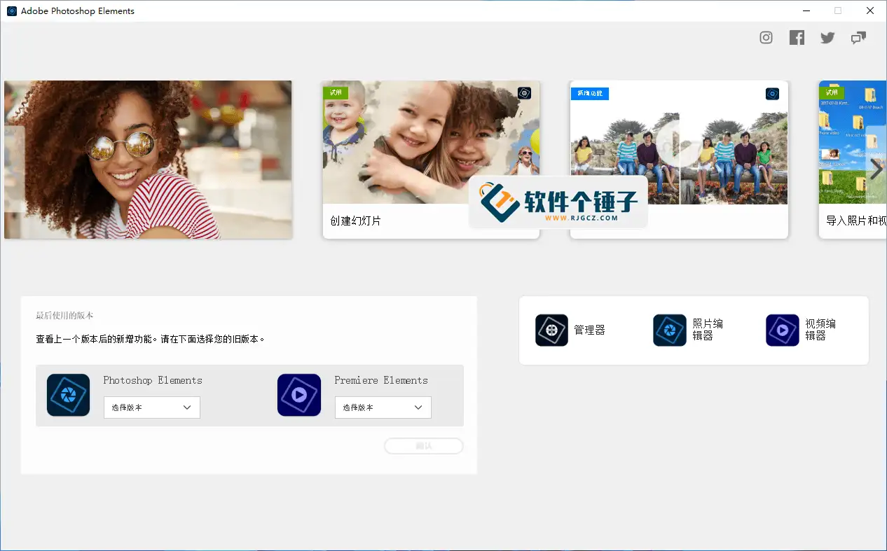Click the camera icon on 创建幻灯片 card
887x551 pixels.
click(x=524, y=92)
